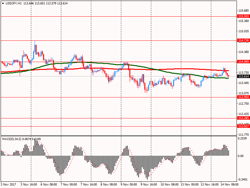Click the 113.405 price scale value
The image size is (250, 188).
pyautogui.click(x=243, y=83)
